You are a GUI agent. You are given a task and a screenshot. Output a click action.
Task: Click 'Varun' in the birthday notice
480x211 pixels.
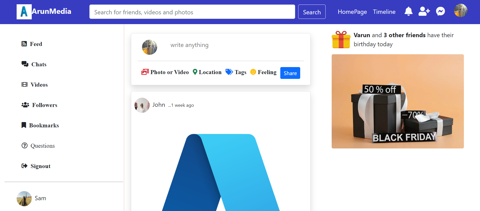tap(362, 35)
